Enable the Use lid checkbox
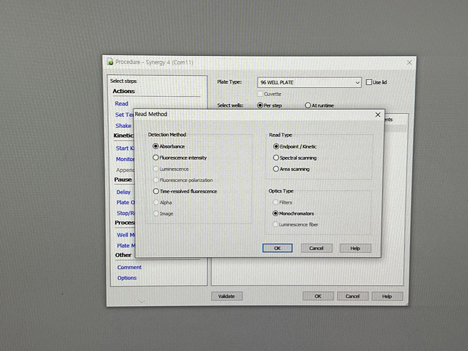Image resolution: width=468 pixels, height=351 pixels. pos(369,82)
